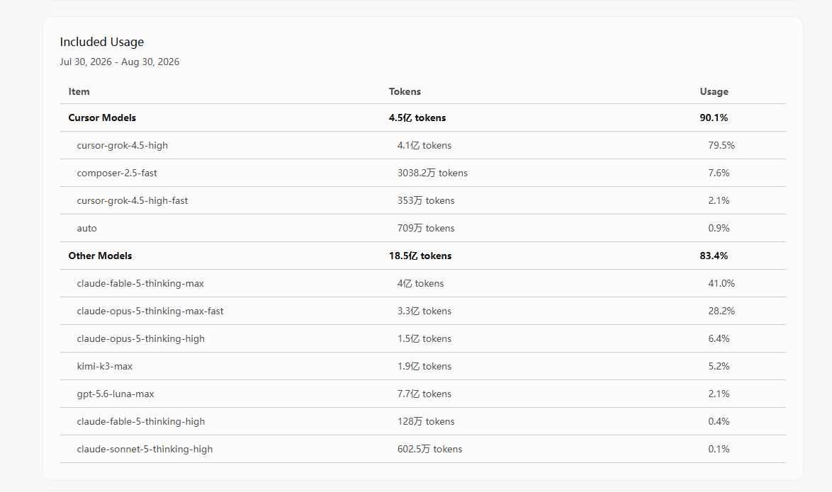
Task: Click the 90.1% usage for Cursor Models
Action: click(714, 118)
